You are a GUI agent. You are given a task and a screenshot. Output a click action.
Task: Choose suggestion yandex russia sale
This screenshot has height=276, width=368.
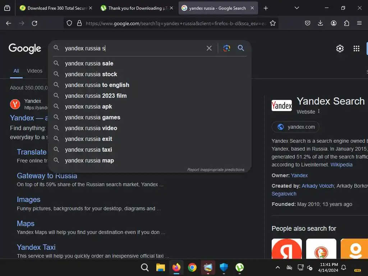pos(150,63)
